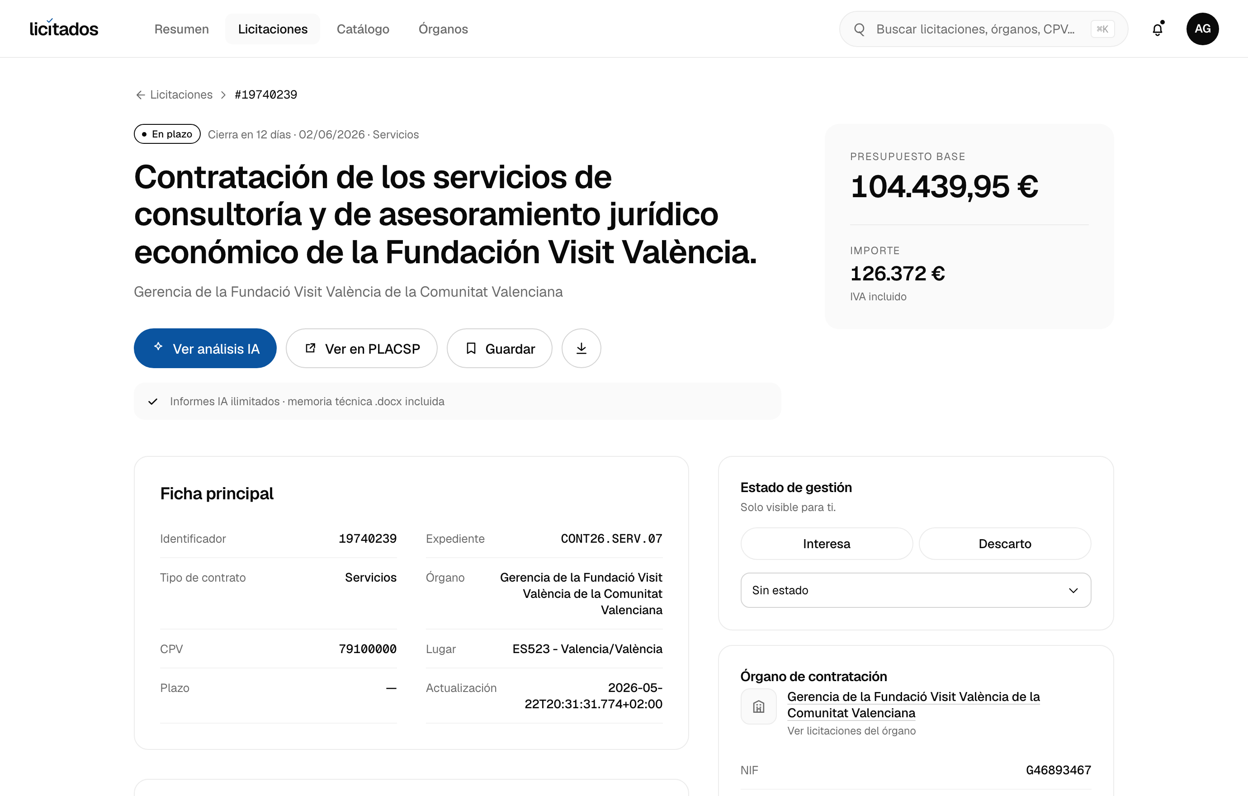Image resolution: width=1248 pixels, height=796 pixels.
Task: Switch to the Órganos tab
Action: [x=443, y=29]
